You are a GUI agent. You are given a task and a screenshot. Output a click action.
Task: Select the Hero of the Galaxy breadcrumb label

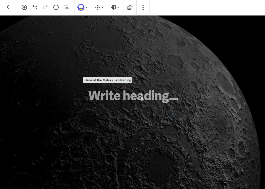click(99, 80)
